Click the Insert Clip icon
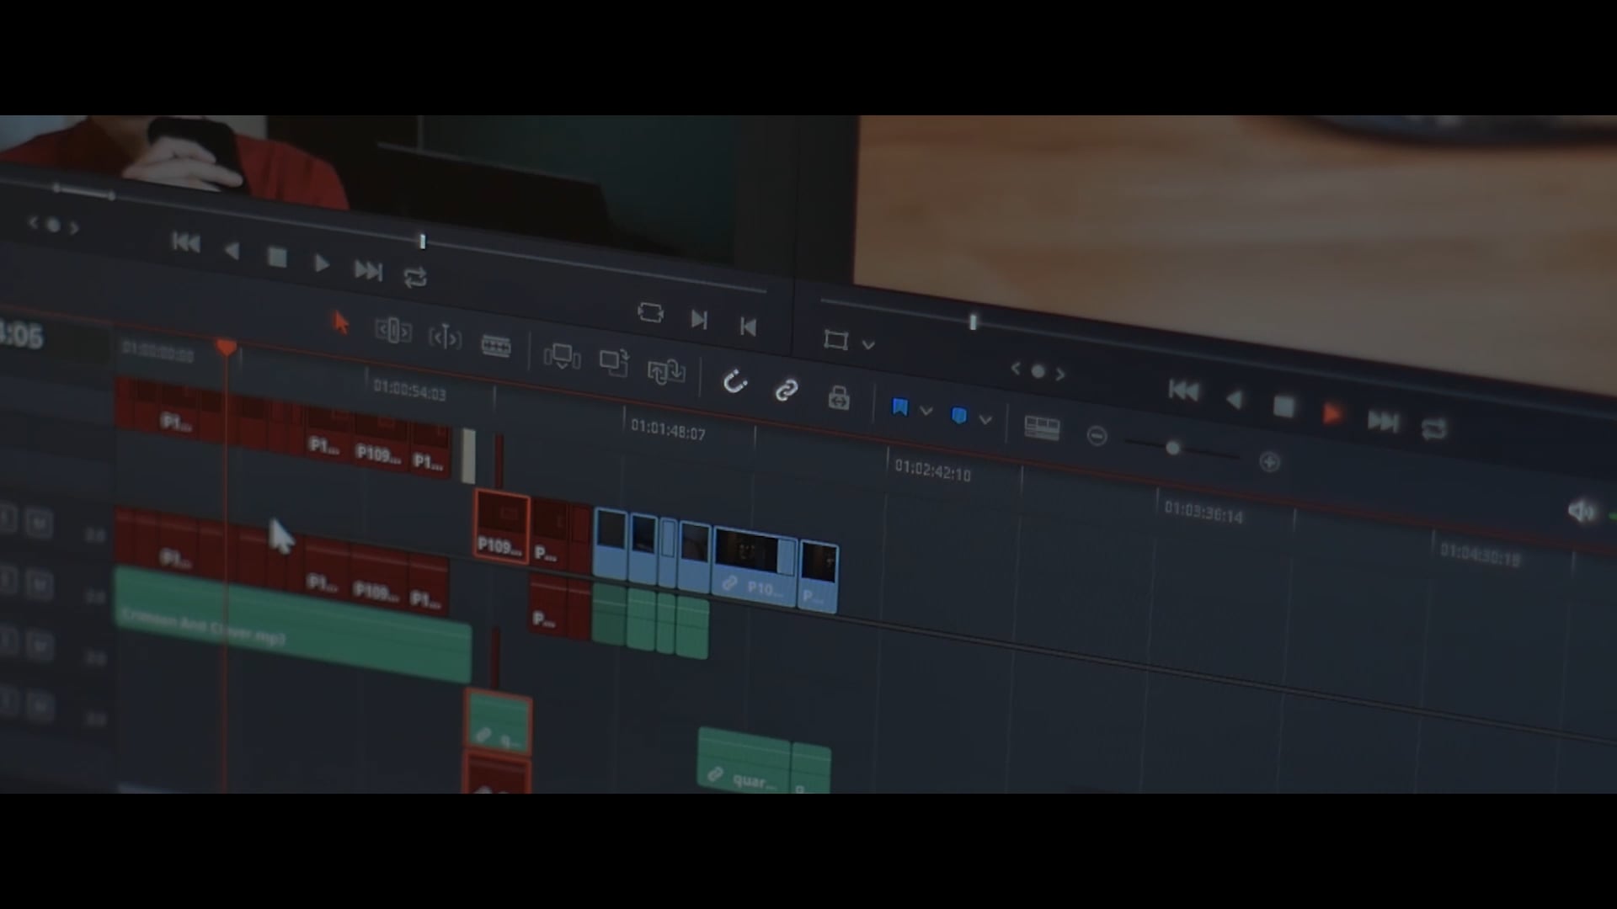This screenshot has height=909, width=1617. click(x=562, y=357)
